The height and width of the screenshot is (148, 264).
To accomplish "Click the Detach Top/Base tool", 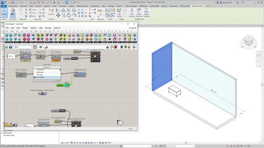I will coord(146,13).
